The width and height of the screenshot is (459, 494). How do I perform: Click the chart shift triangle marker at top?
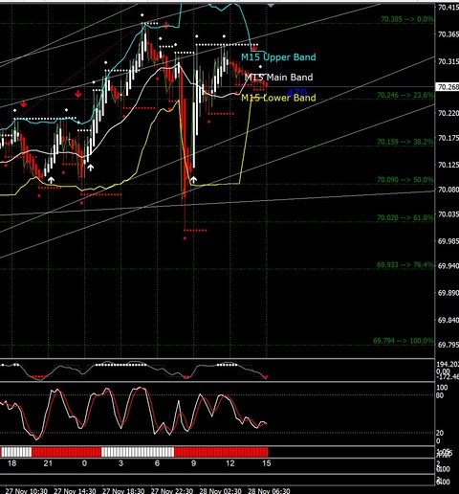(x=271, y=6)
